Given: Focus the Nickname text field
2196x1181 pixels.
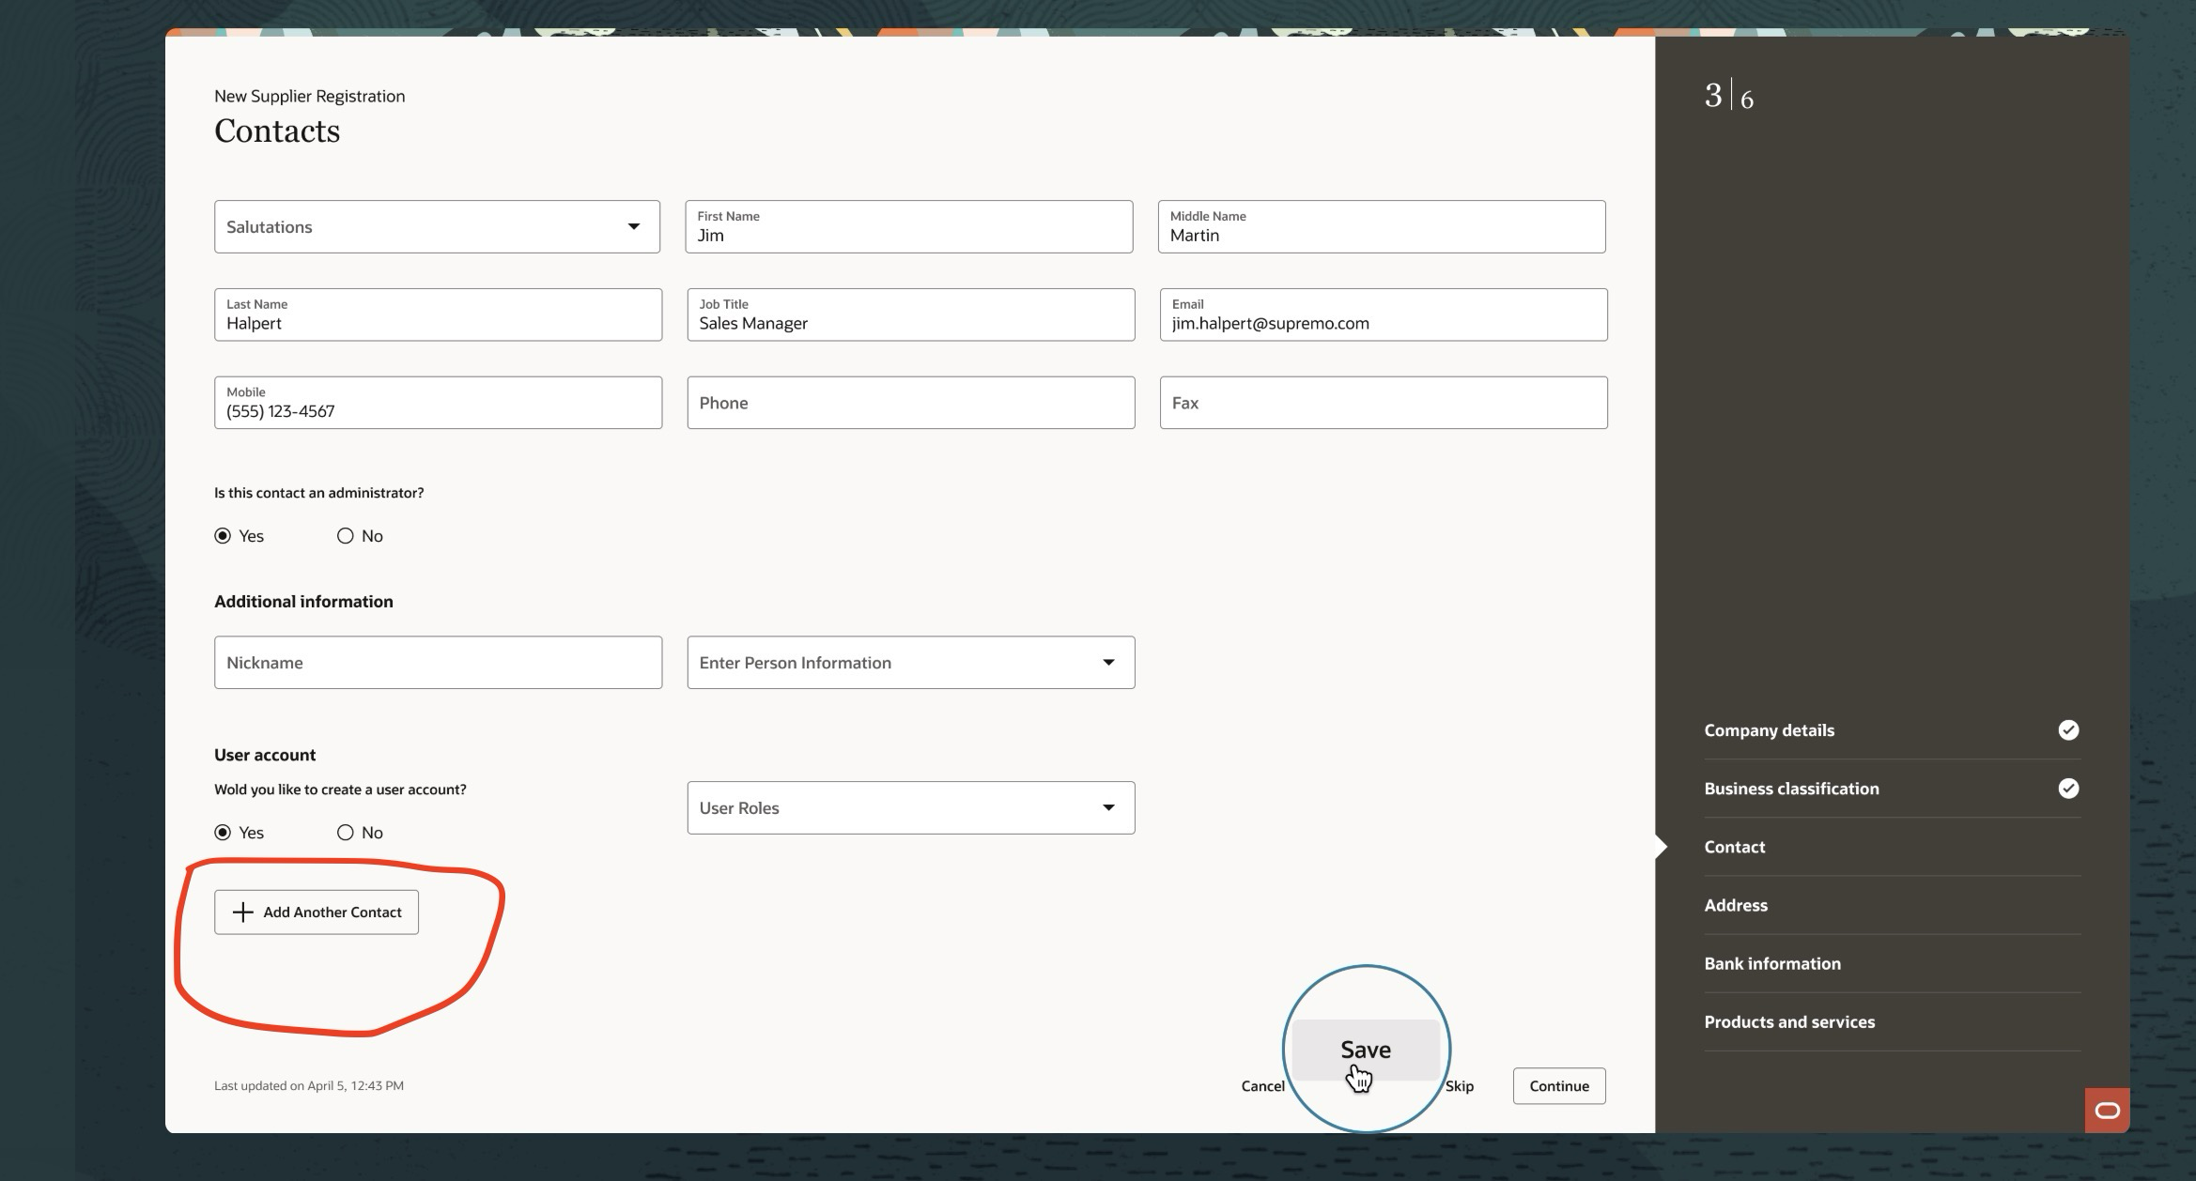Looking at the screenshot, I should click(x=438, y=663).
